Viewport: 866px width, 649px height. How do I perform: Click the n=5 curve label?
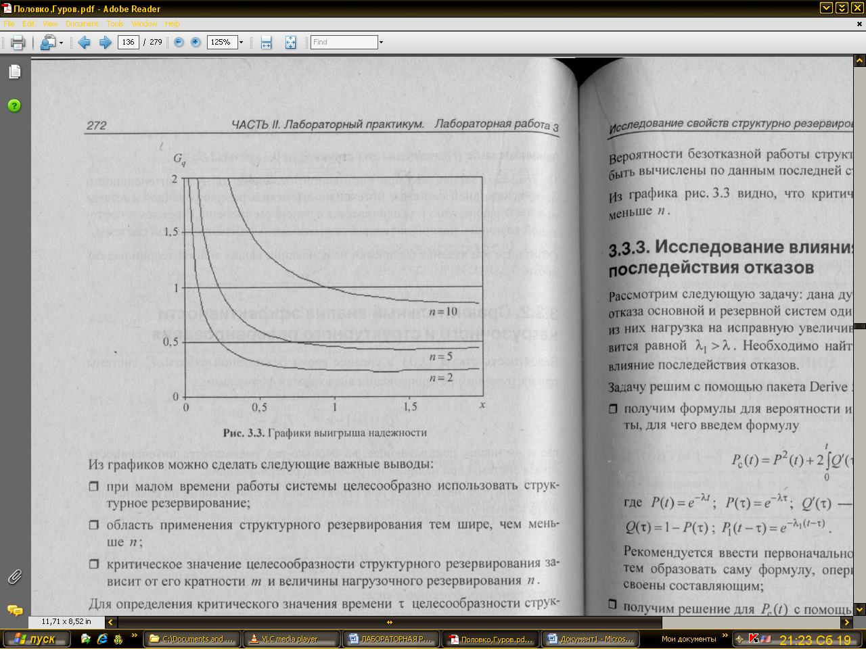440,356
